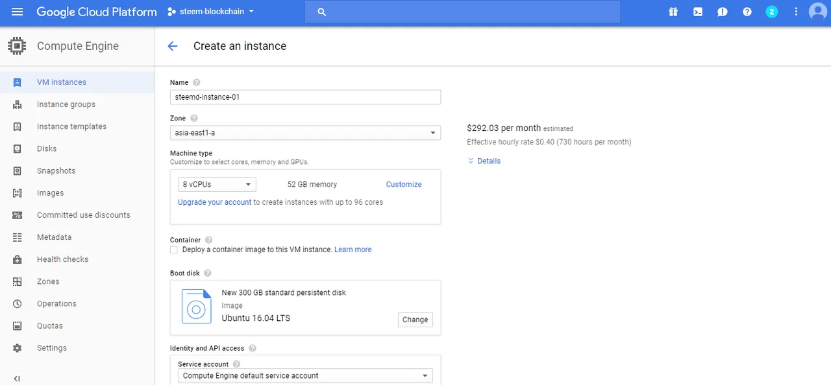The image size is (831, 385).
Task: Click the search magnifier icon
Action: 322,12
